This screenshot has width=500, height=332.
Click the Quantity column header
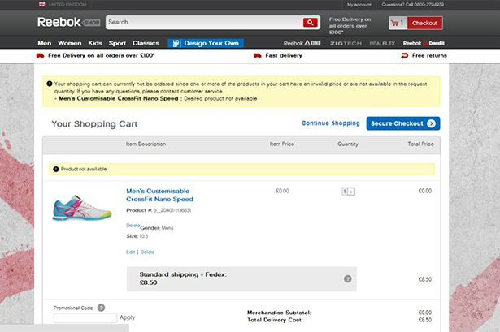click(348, 144)
